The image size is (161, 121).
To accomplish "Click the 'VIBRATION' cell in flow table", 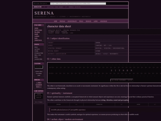I will [99, 105].
